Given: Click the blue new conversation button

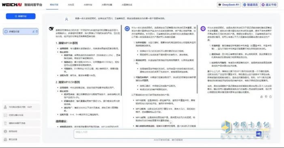Looking at the screenshot, I should pyautogui.click(x=21, y=16).
